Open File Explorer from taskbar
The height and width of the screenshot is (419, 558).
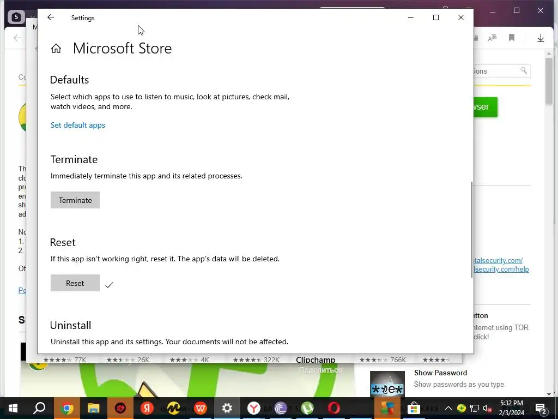93,408
